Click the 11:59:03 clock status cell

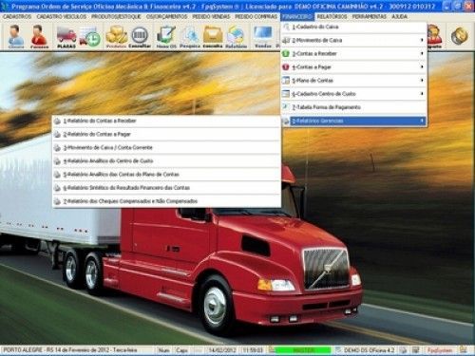click(253, 350)
